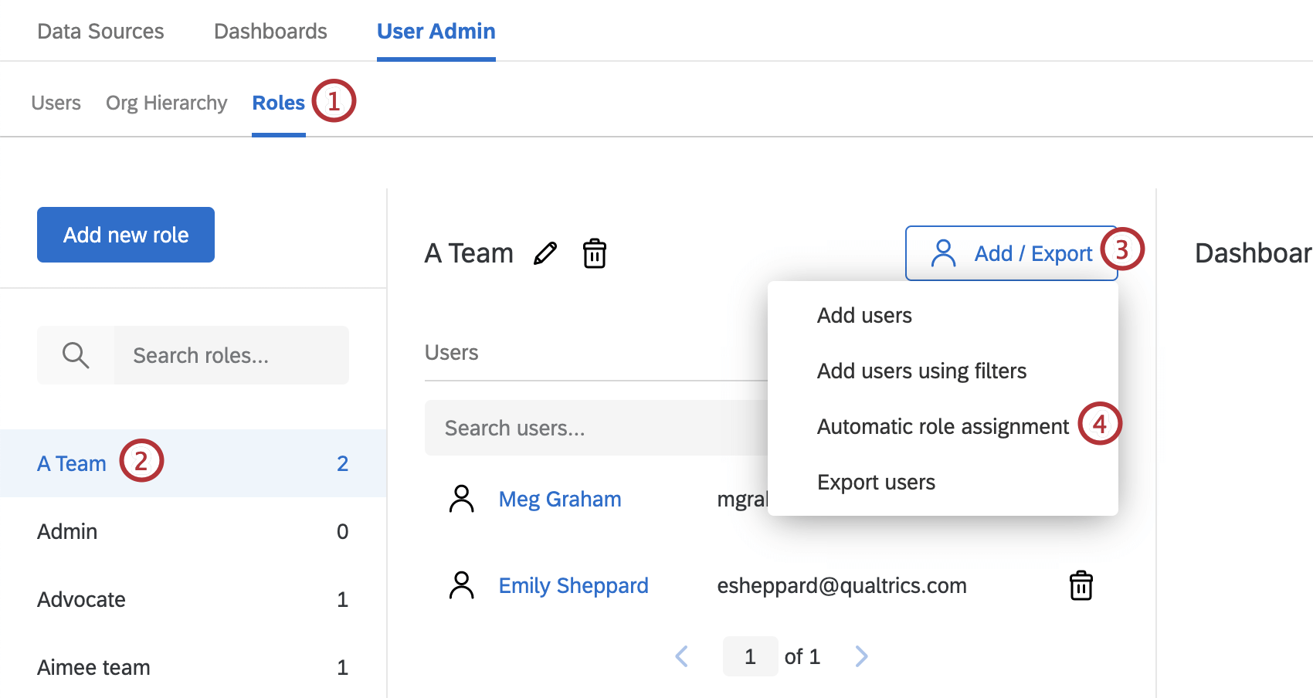
Task: Delete the A Team role via trash icon
Action: [x=593, y=253]
